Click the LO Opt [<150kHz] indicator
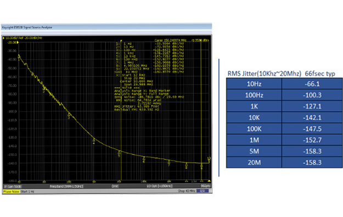 (160, 186)
